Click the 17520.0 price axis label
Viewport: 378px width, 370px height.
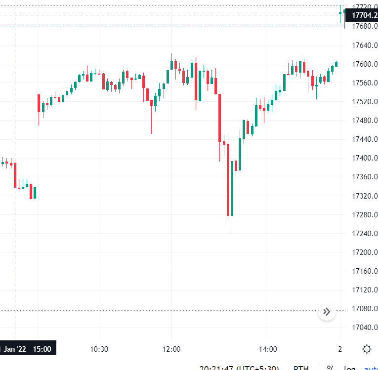[x=365, y=102]
